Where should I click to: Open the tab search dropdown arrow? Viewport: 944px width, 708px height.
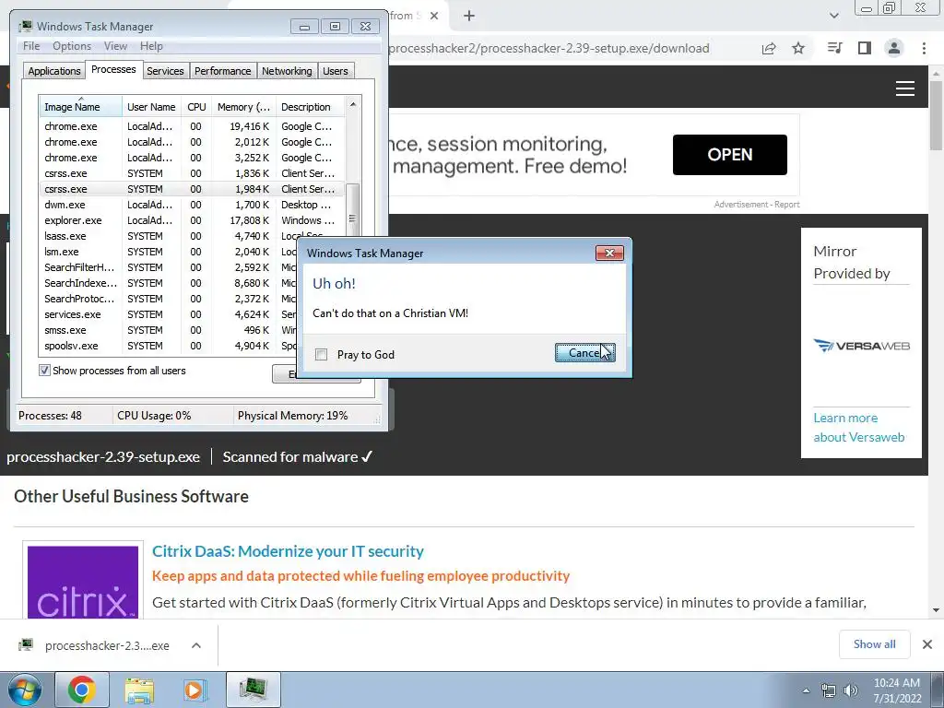coord(833,16)
